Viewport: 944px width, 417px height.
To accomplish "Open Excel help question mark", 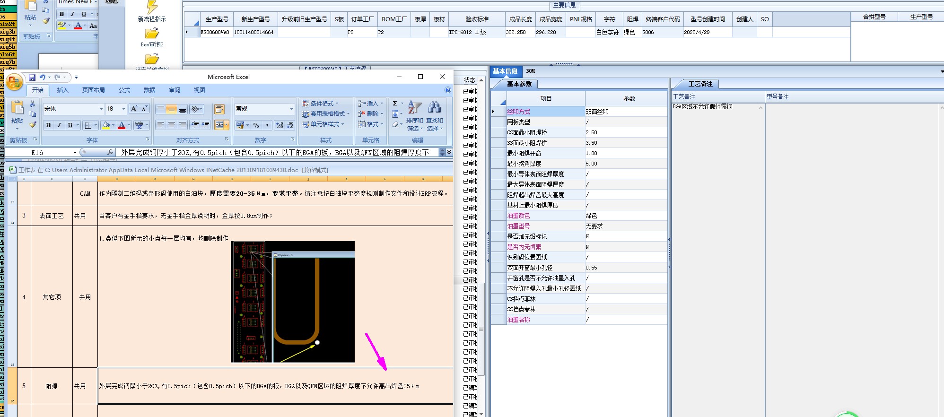I will point(447,90).
